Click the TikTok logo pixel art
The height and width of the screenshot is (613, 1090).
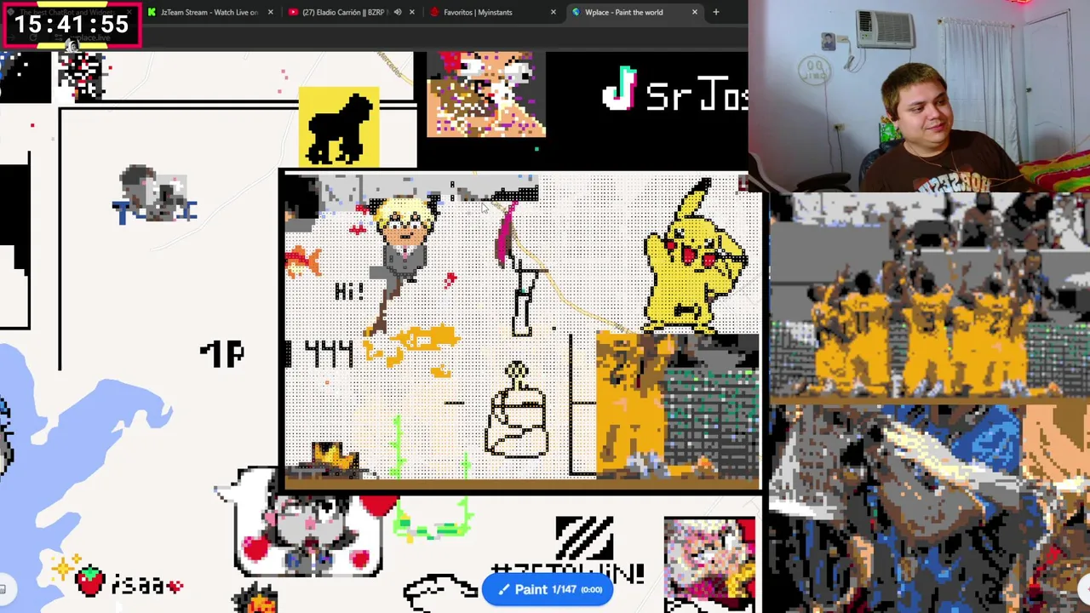[x=620, y=89]
